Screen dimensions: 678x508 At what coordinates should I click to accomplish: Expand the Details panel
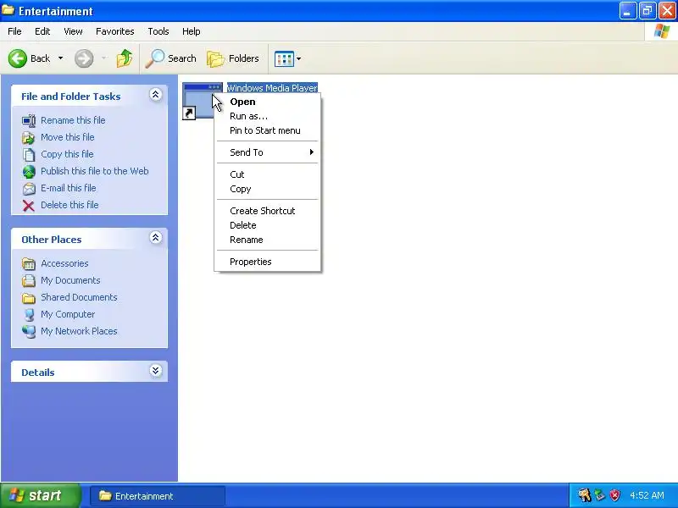pos(156,371)
